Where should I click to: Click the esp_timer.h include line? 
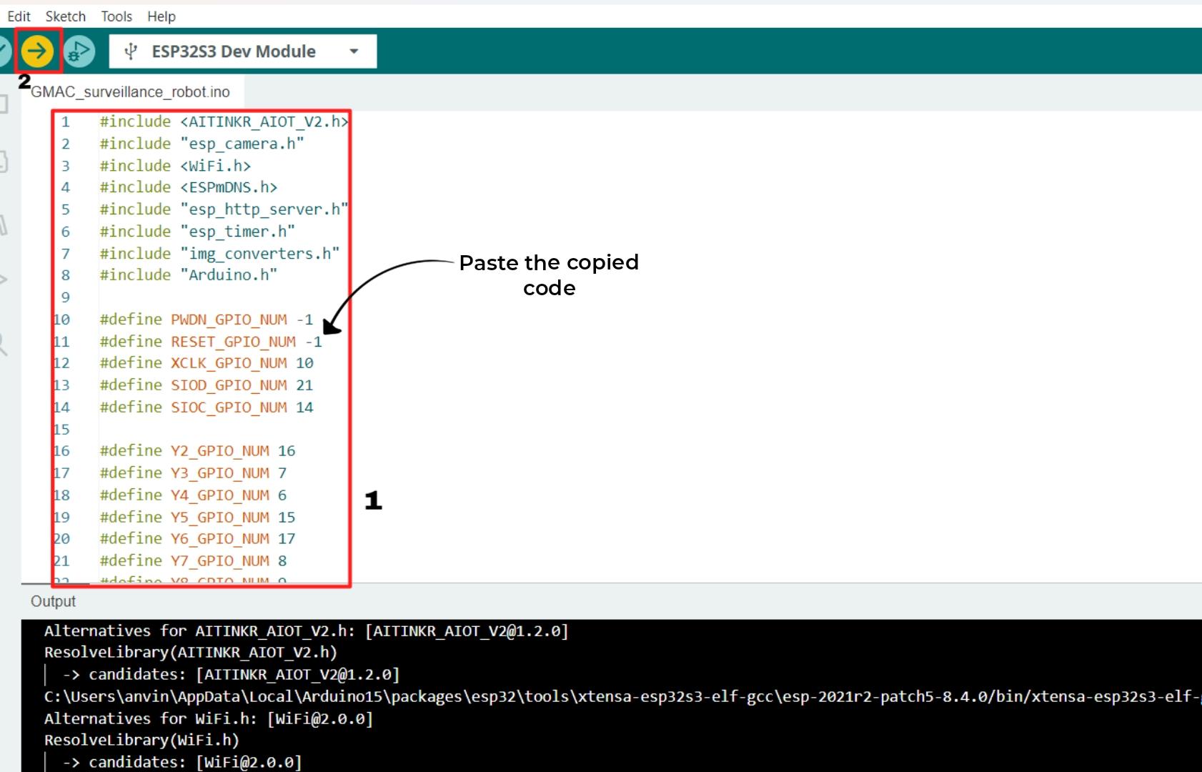pos(197,232)
